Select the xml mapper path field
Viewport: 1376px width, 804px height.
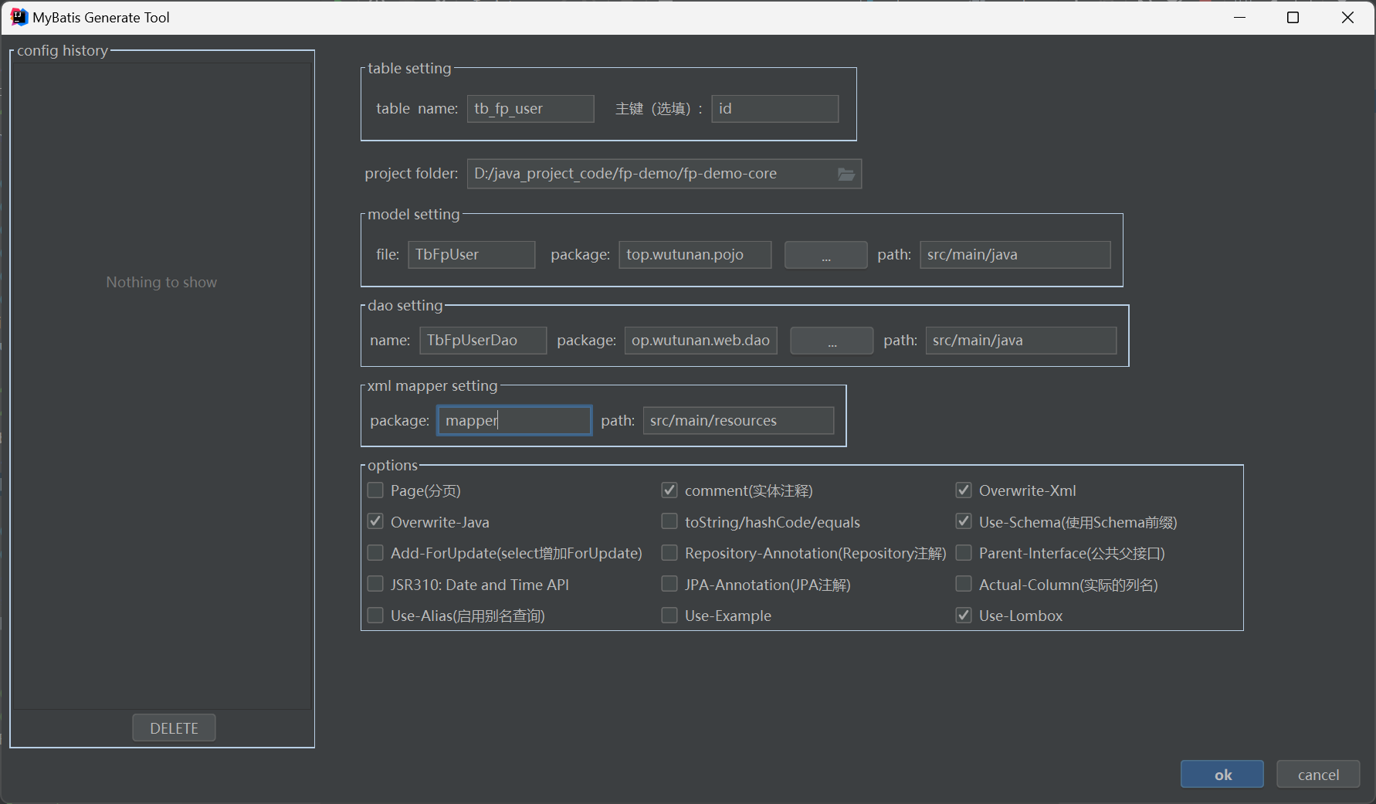737,421
